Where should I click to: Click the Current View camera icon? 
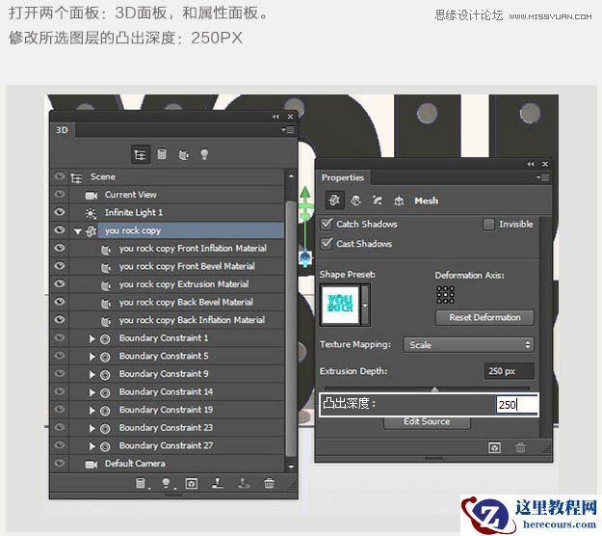click(91, 196)
